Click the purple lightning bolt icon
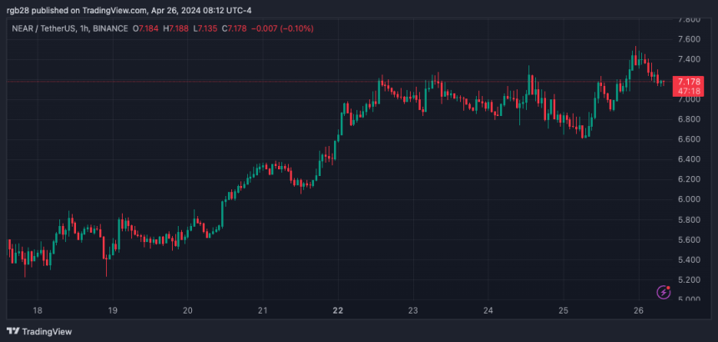The height and width of the screenshot is (342, 718). click(664, 292)
